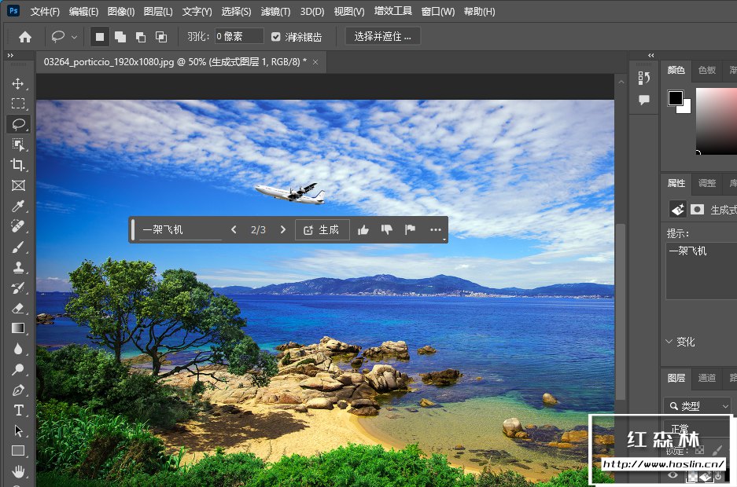Select the Hand tool
This screenshot has height=487, width=737.
pyautogui.click(x=18, y=471)
